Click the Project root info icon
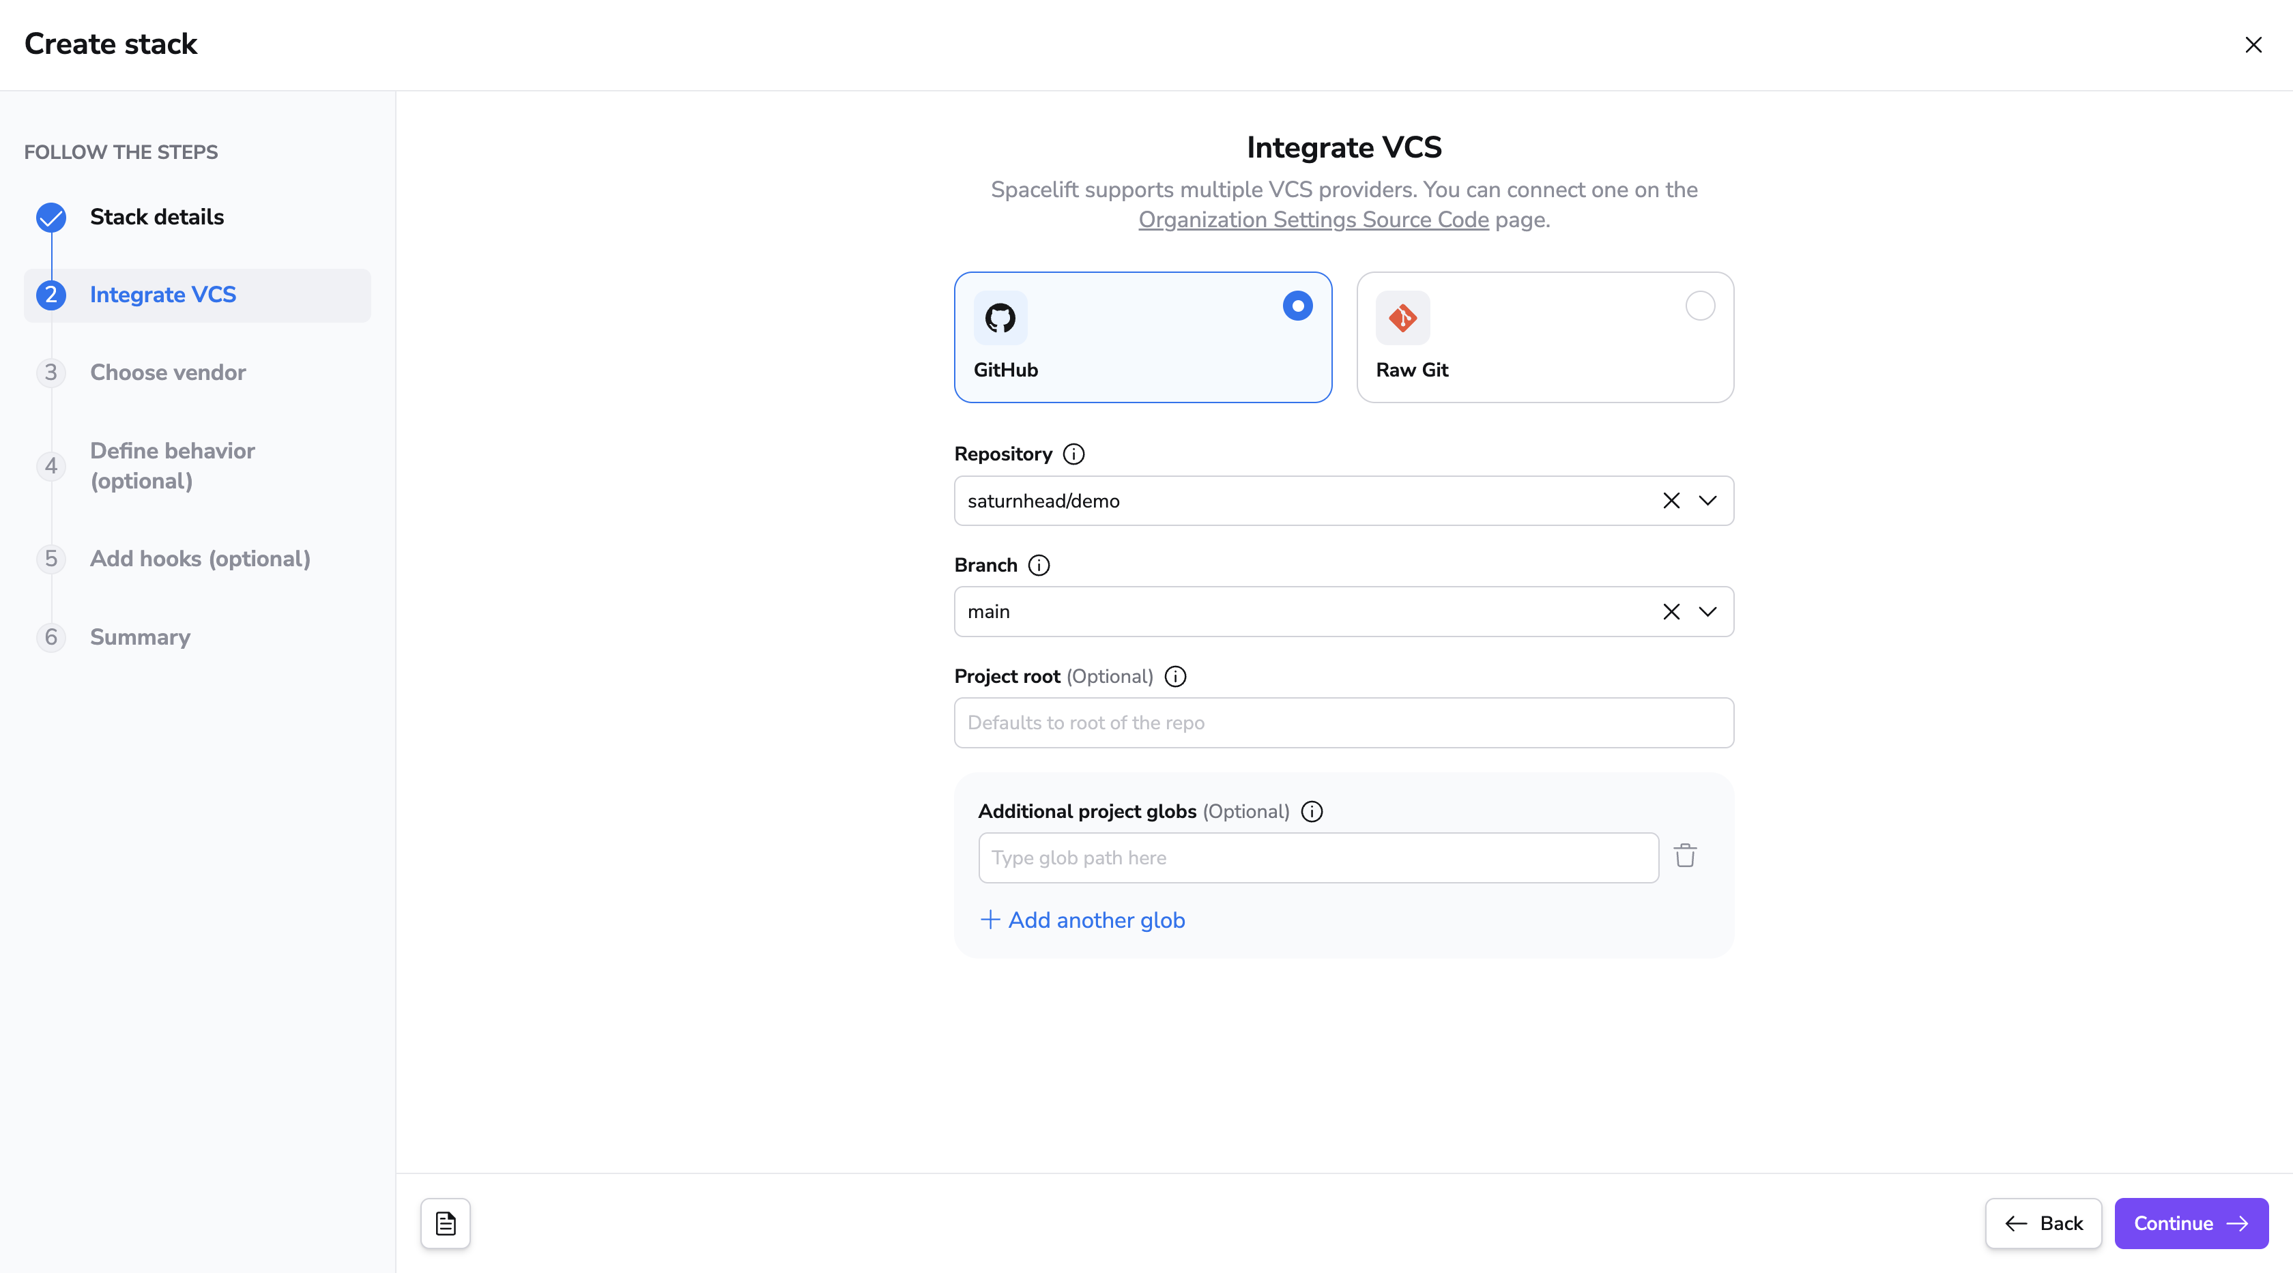2293x1273 pixels. (x=1175, y=676)
